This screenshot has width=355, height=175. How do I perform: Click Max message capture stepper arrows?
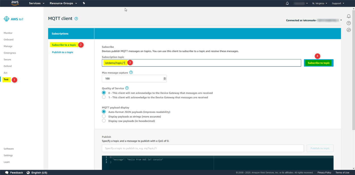(165, 79)
